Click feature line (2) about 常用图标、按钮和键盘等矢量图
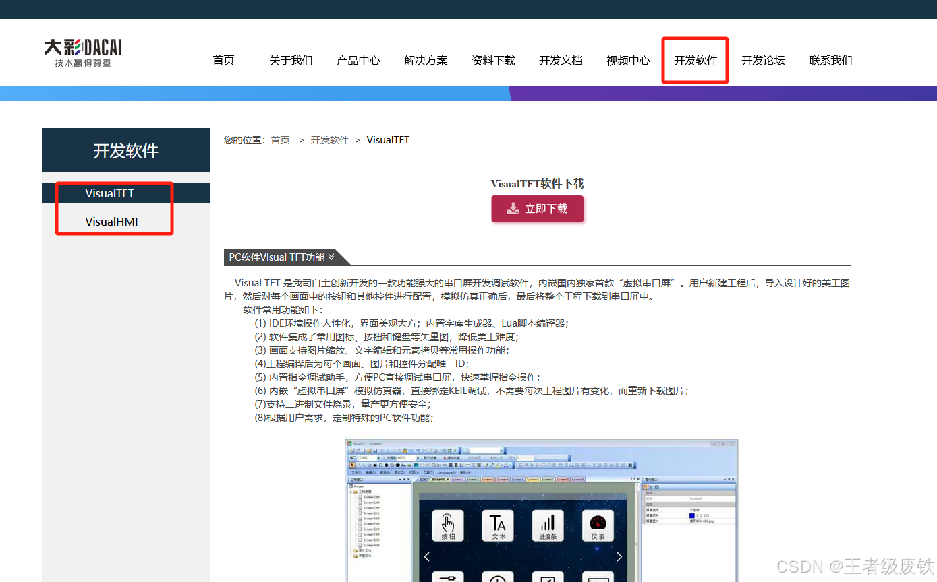Viewport: 937px width, 582px height. point(387,337)
